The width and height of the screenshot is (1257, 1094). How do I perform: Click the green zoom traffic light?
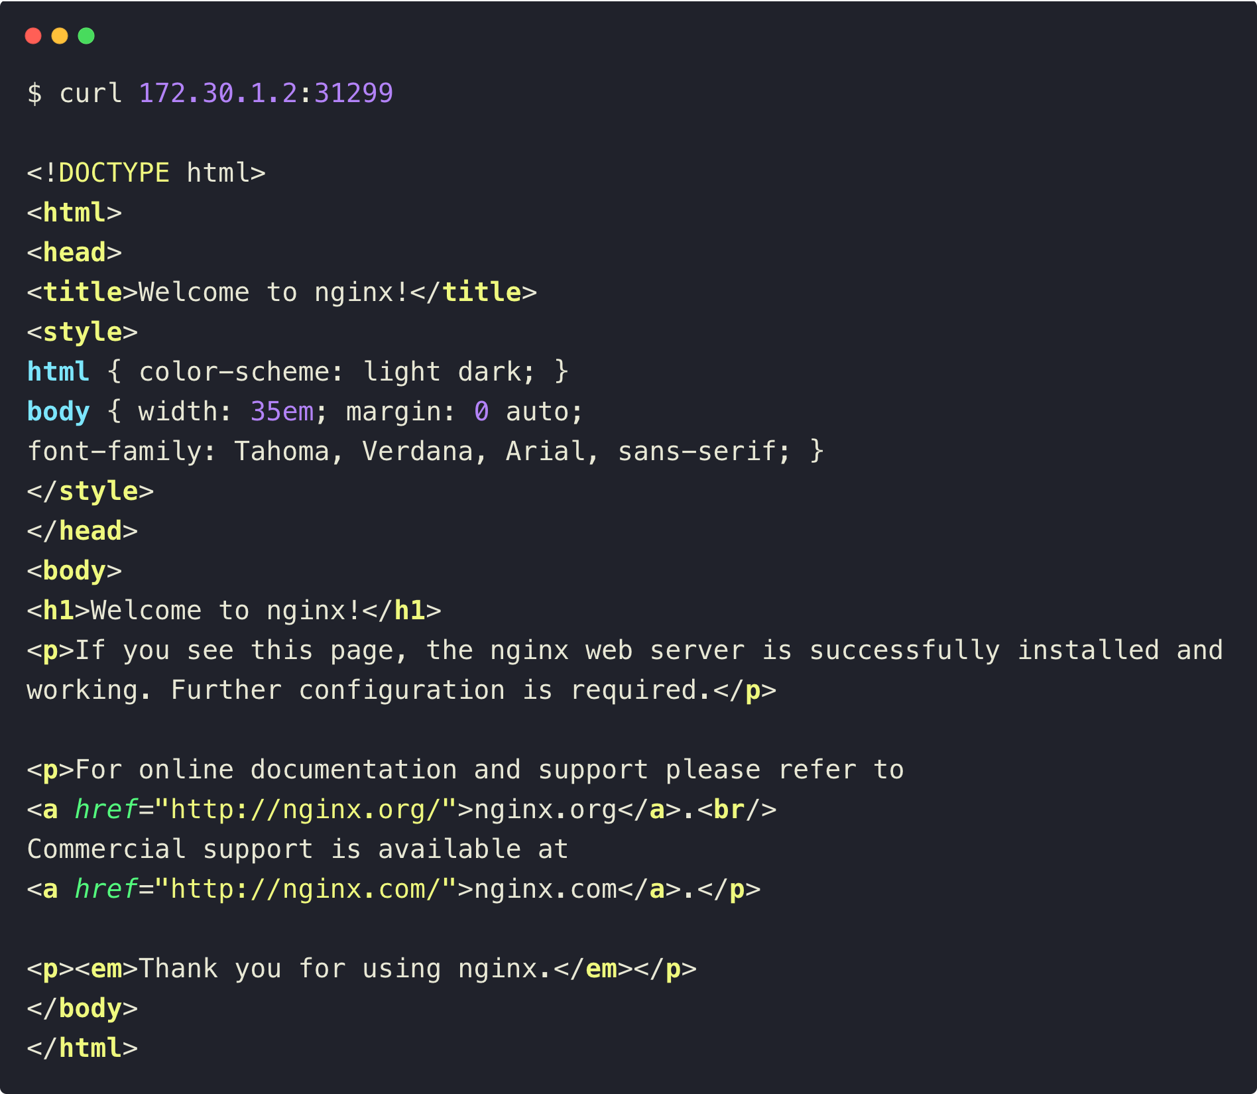pos(86,36)
